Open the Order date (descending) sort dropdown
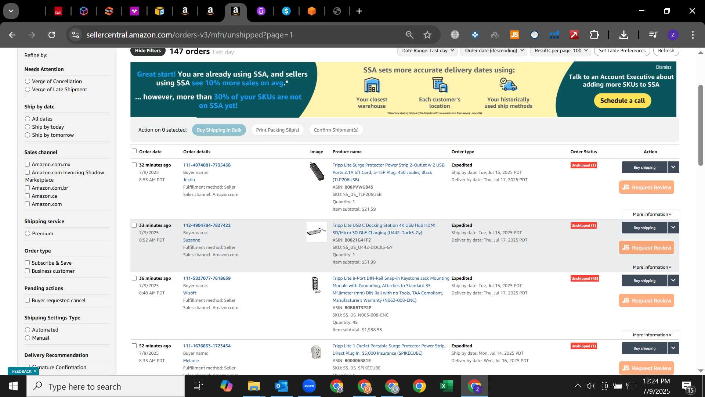Image resolution: width=705 pixels, height=397 pixels. tap(494, 51)
